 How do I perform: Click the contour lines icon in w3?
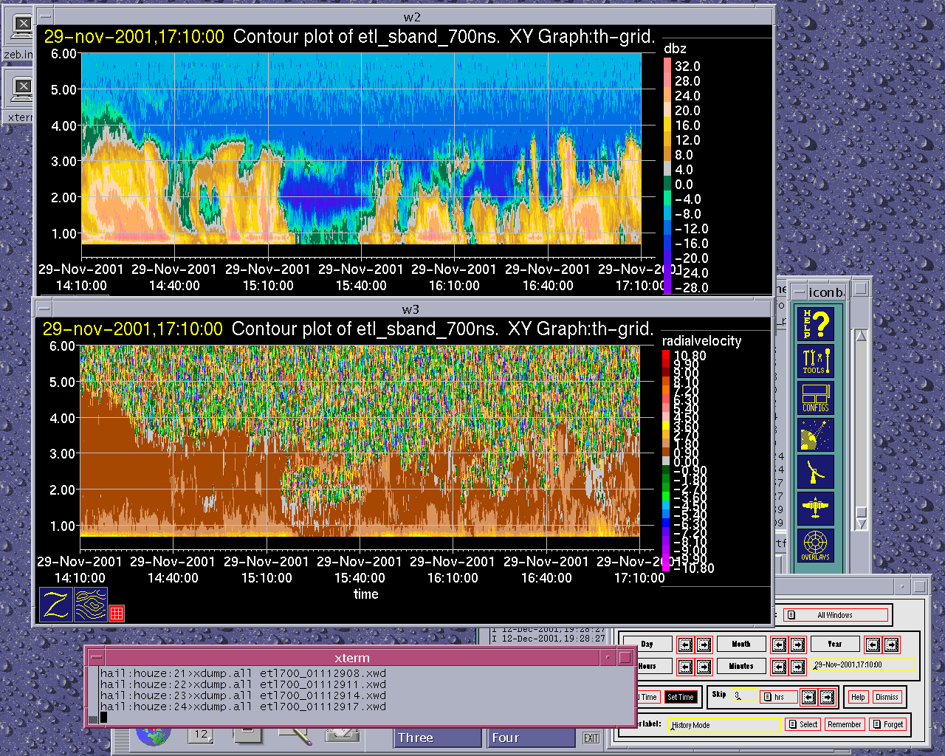(x=91, y=605)
